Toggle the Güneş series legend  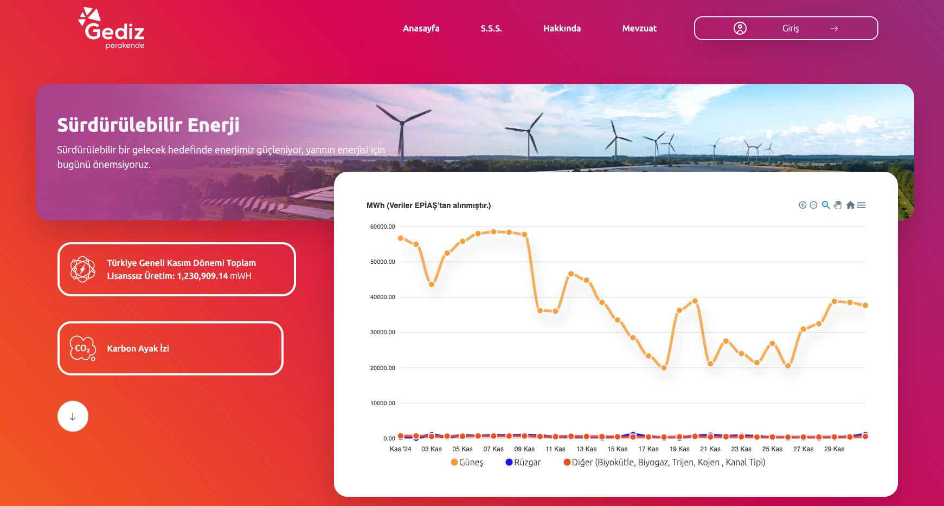click(x=467, y=462)
